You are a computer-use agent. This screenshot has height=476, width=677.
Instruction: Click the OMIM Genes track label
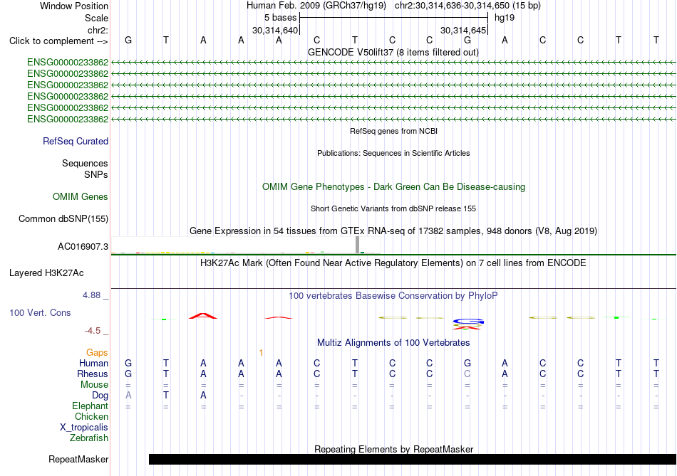[x=81, y=196]
